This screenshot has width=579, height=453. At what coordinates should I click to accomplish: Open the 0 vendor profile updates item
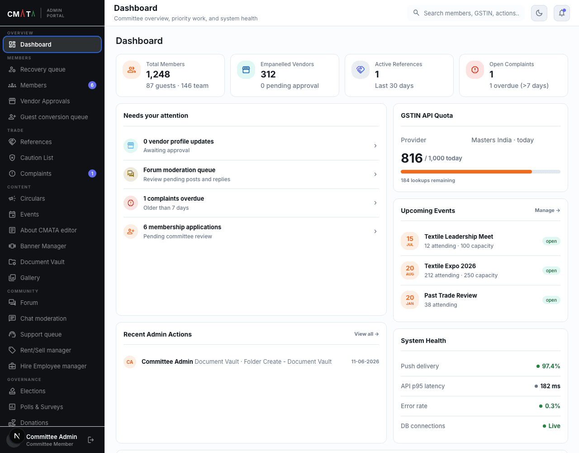(x=251, y=146)
